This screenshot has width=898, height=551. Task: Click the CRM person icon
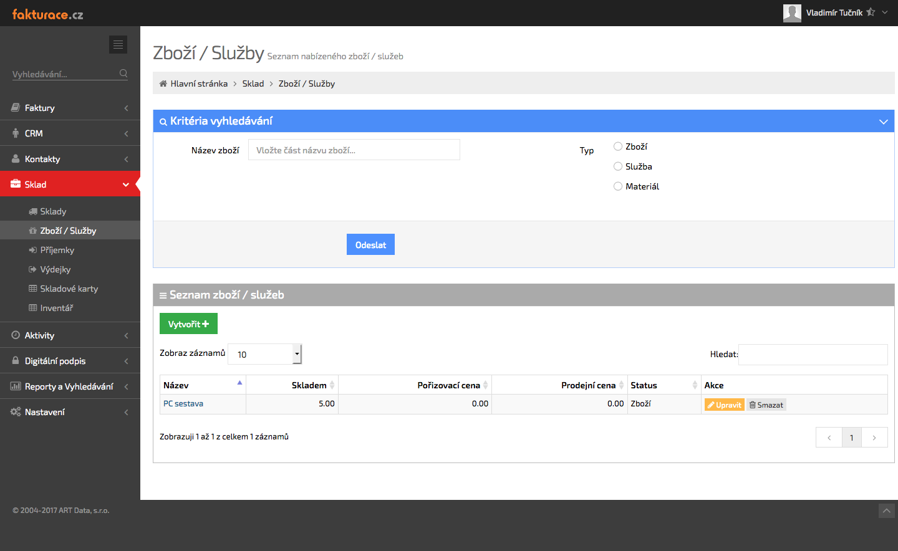[16, 133]
